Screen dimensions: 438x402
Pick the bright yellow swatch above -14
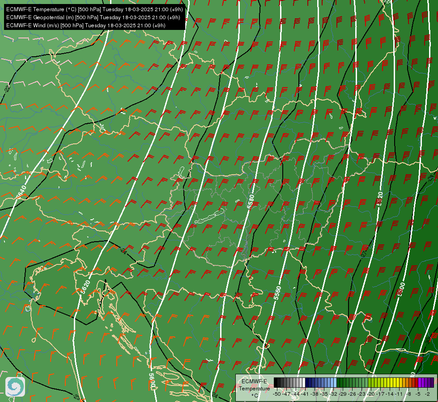coord(391,383)
